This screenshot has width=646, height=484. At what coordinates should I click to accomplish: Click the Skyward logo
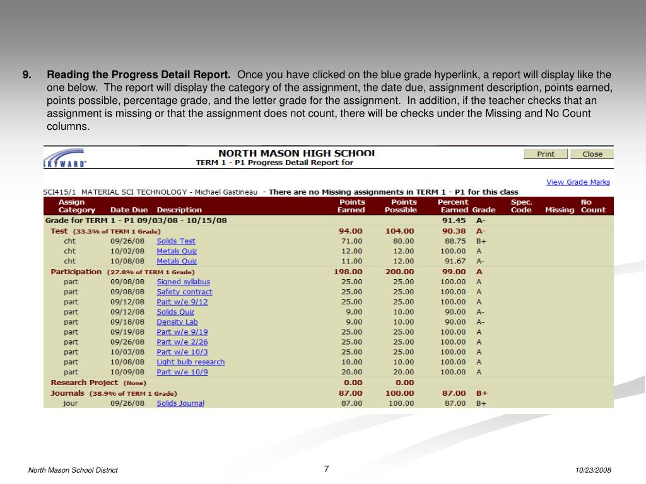(65, 158)
